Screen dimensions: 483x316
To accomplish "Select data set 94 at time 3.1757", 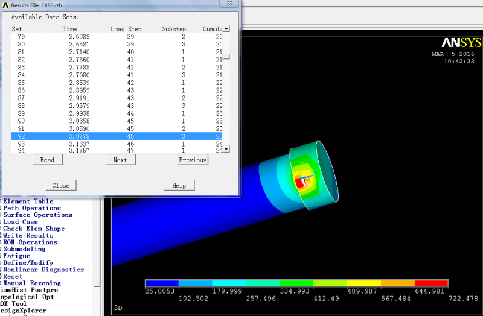I will click(x=117, y=150).
